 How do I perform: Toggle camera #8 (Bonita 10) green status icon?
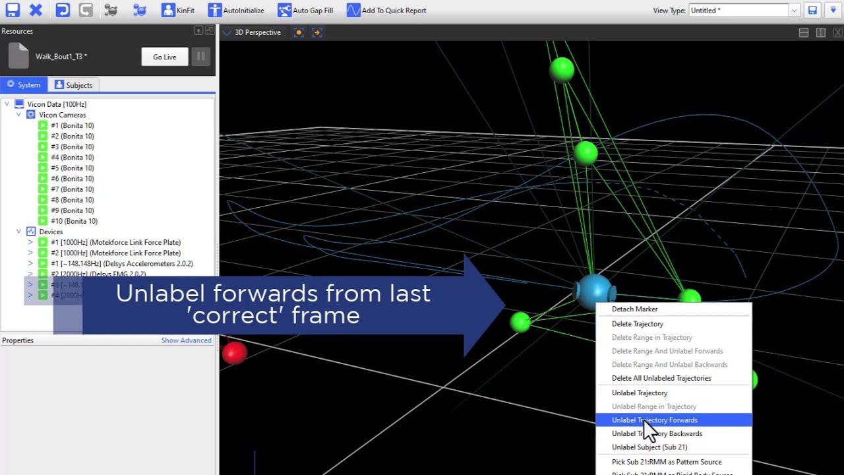click(x=43, y=200)
